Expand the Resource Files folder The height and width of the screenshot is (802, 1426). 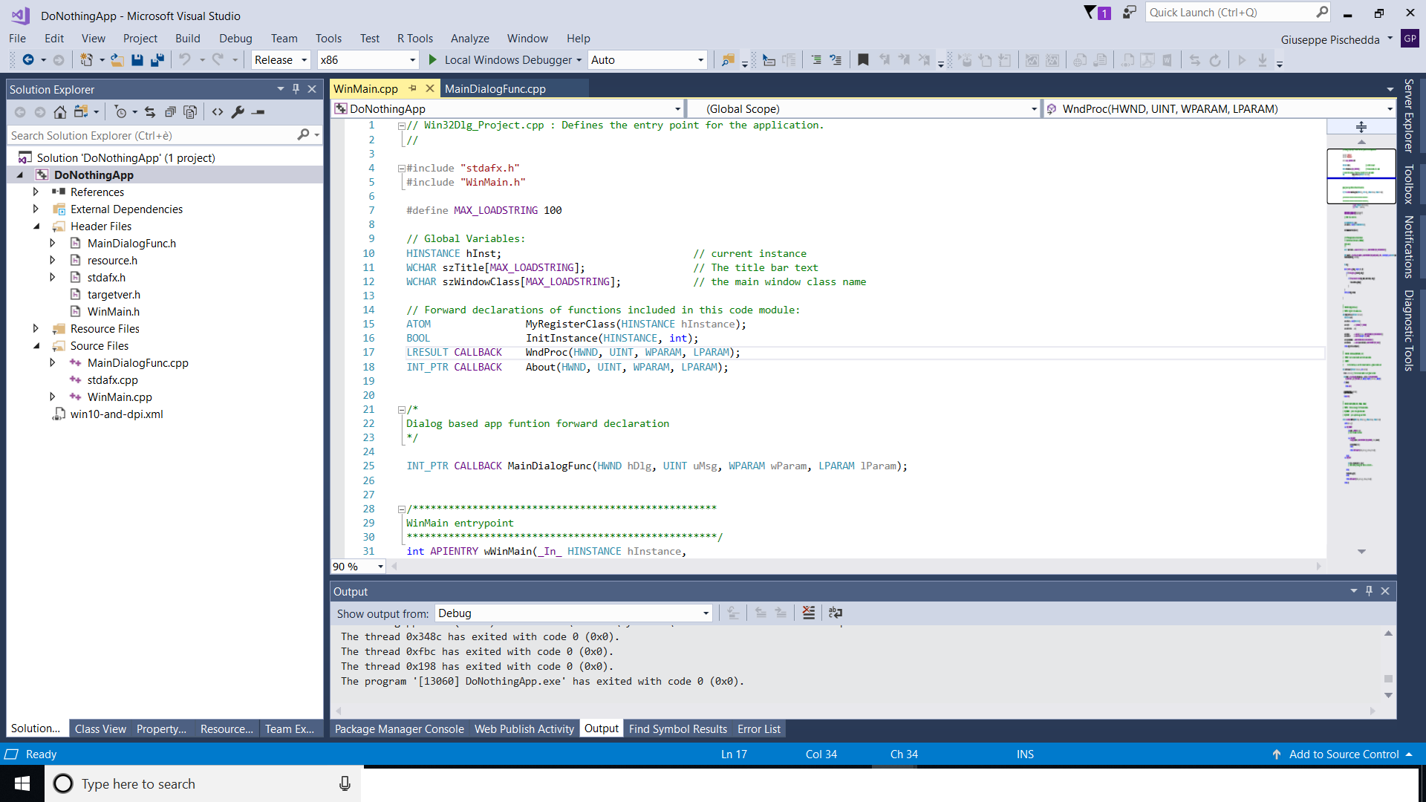click(x=36, y=328)
